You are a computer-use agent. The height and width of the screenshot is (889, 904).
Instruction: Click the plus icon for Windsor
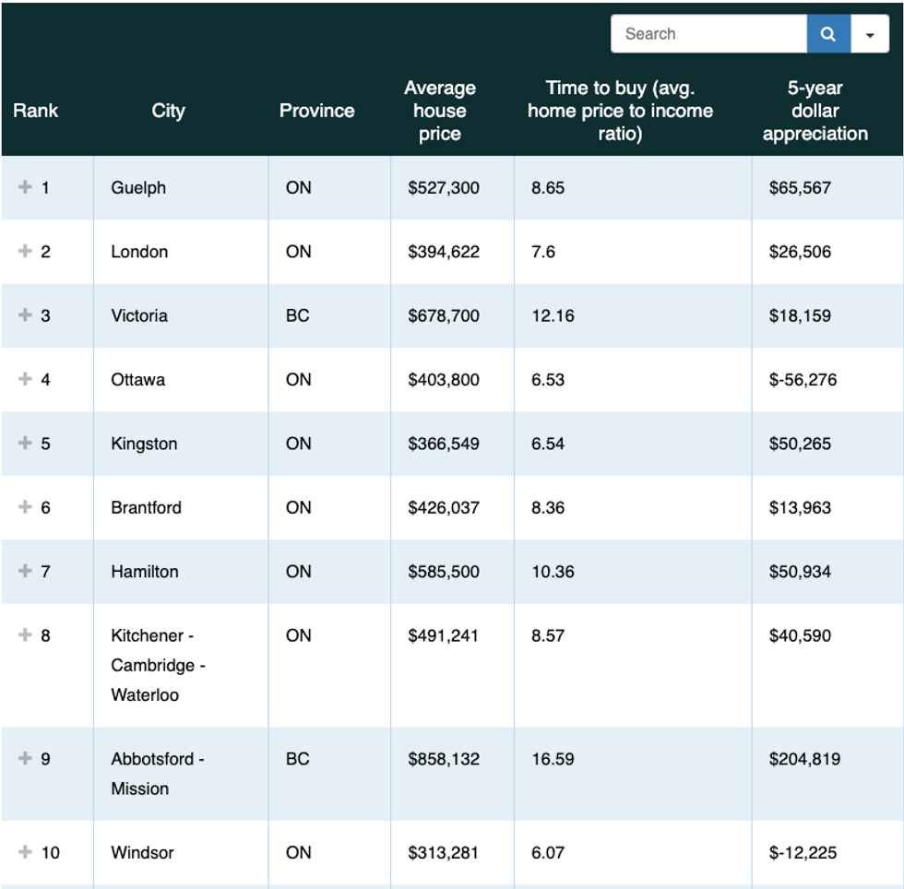pyautogui.click(x=25, y=852)
